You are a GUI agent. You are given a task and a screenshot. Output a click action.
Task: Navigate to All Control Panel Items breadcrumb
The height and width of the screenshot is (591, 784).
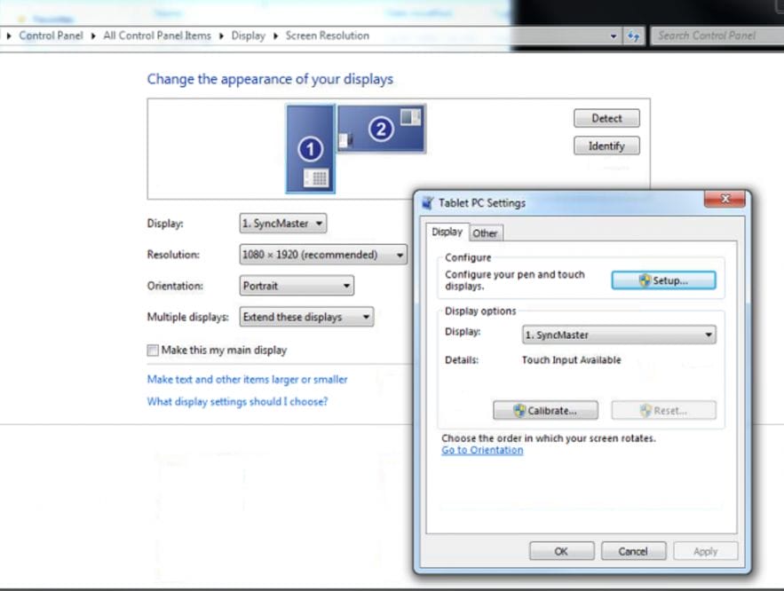click(156, 35)
